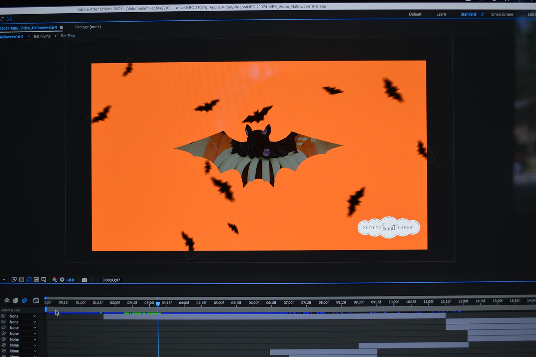536x357 pixels.
Task: Click the Fast Previews icon
Action: (14, 279)
